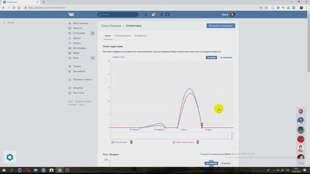Open the Windows notification center icon
The height and width of the screenshot is (174, 310).
tap(305, 170)
